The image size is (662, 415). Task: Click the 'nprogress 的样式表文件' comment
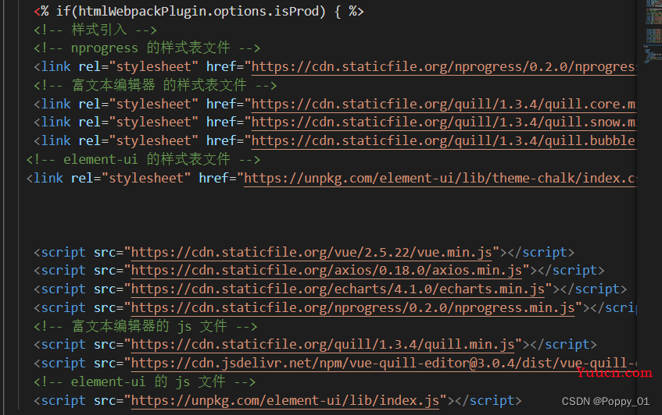click(x=146, y=48)
